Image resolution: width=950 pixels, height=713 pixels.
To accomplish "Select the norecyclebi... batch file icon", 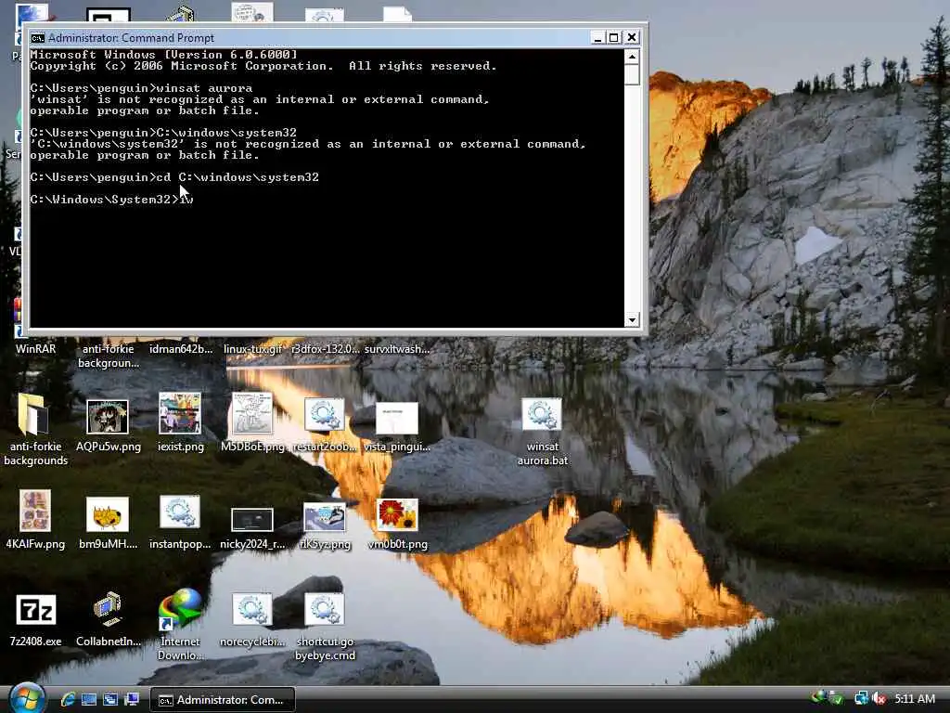I will tap(252, 619).
